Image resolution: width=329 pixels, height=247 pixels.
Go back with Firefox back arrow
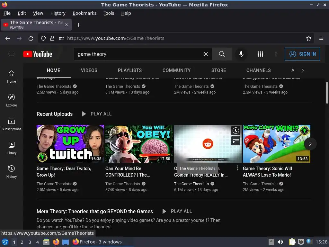point(8,38)
